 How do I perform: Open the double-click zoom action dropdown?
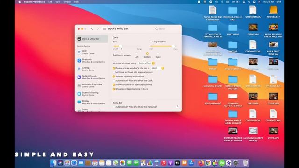(157, 68)
